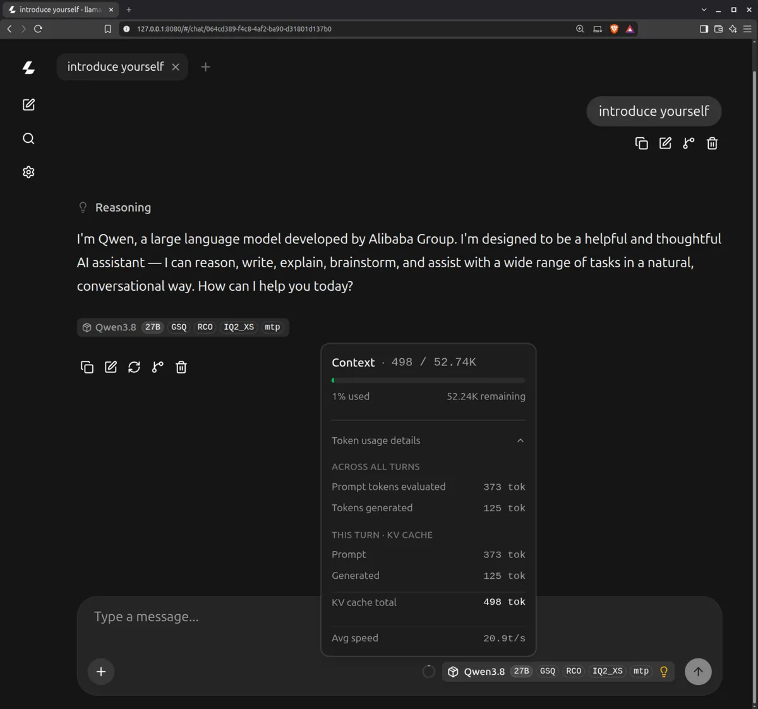Viewport: 758px width, 709px height.
Task: Open the attachment plus button in composer
Action: coord(101,672)
